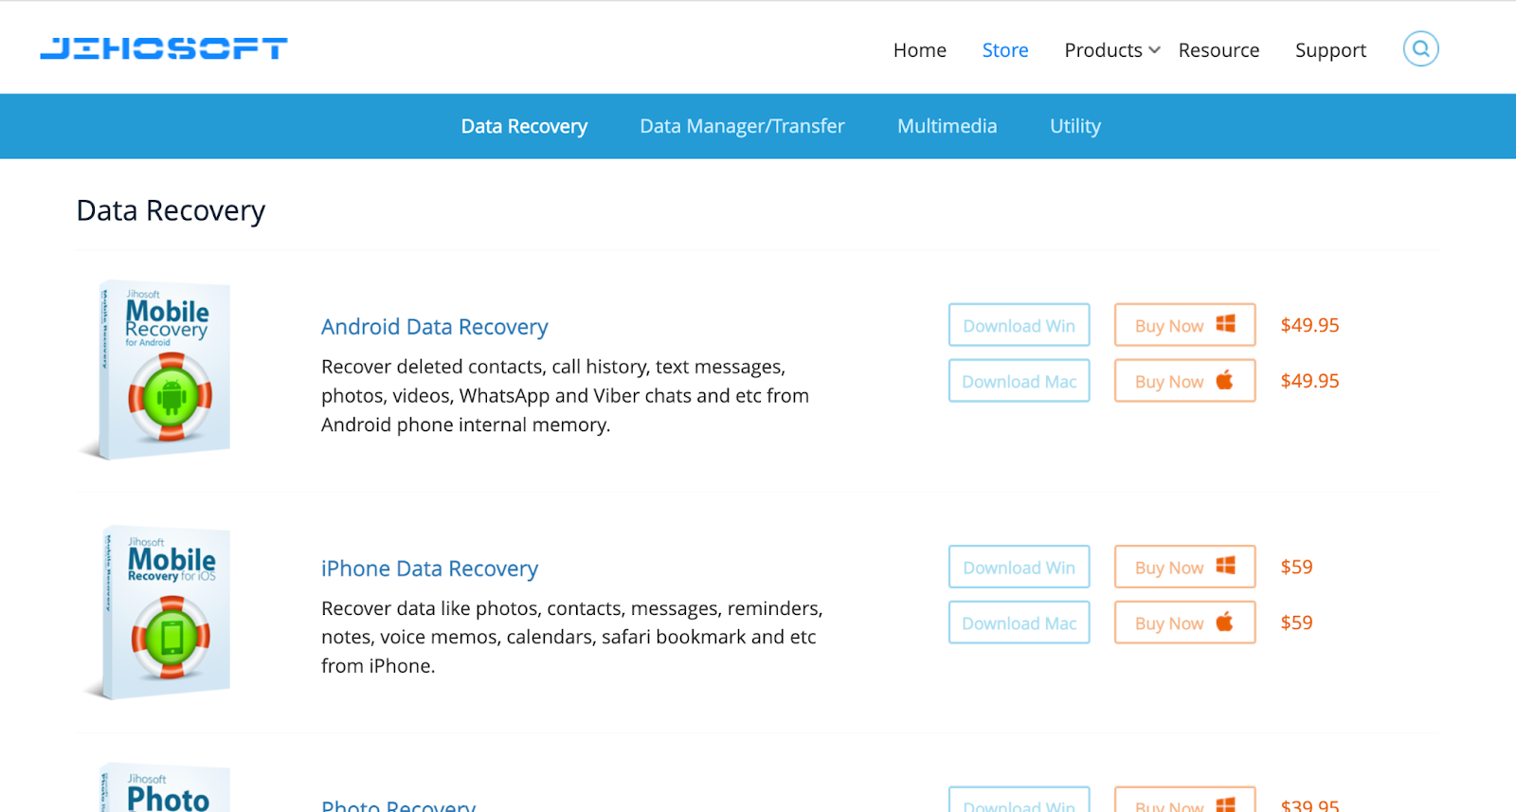Open Android Data Recovery product link

[x=434, y=327]
